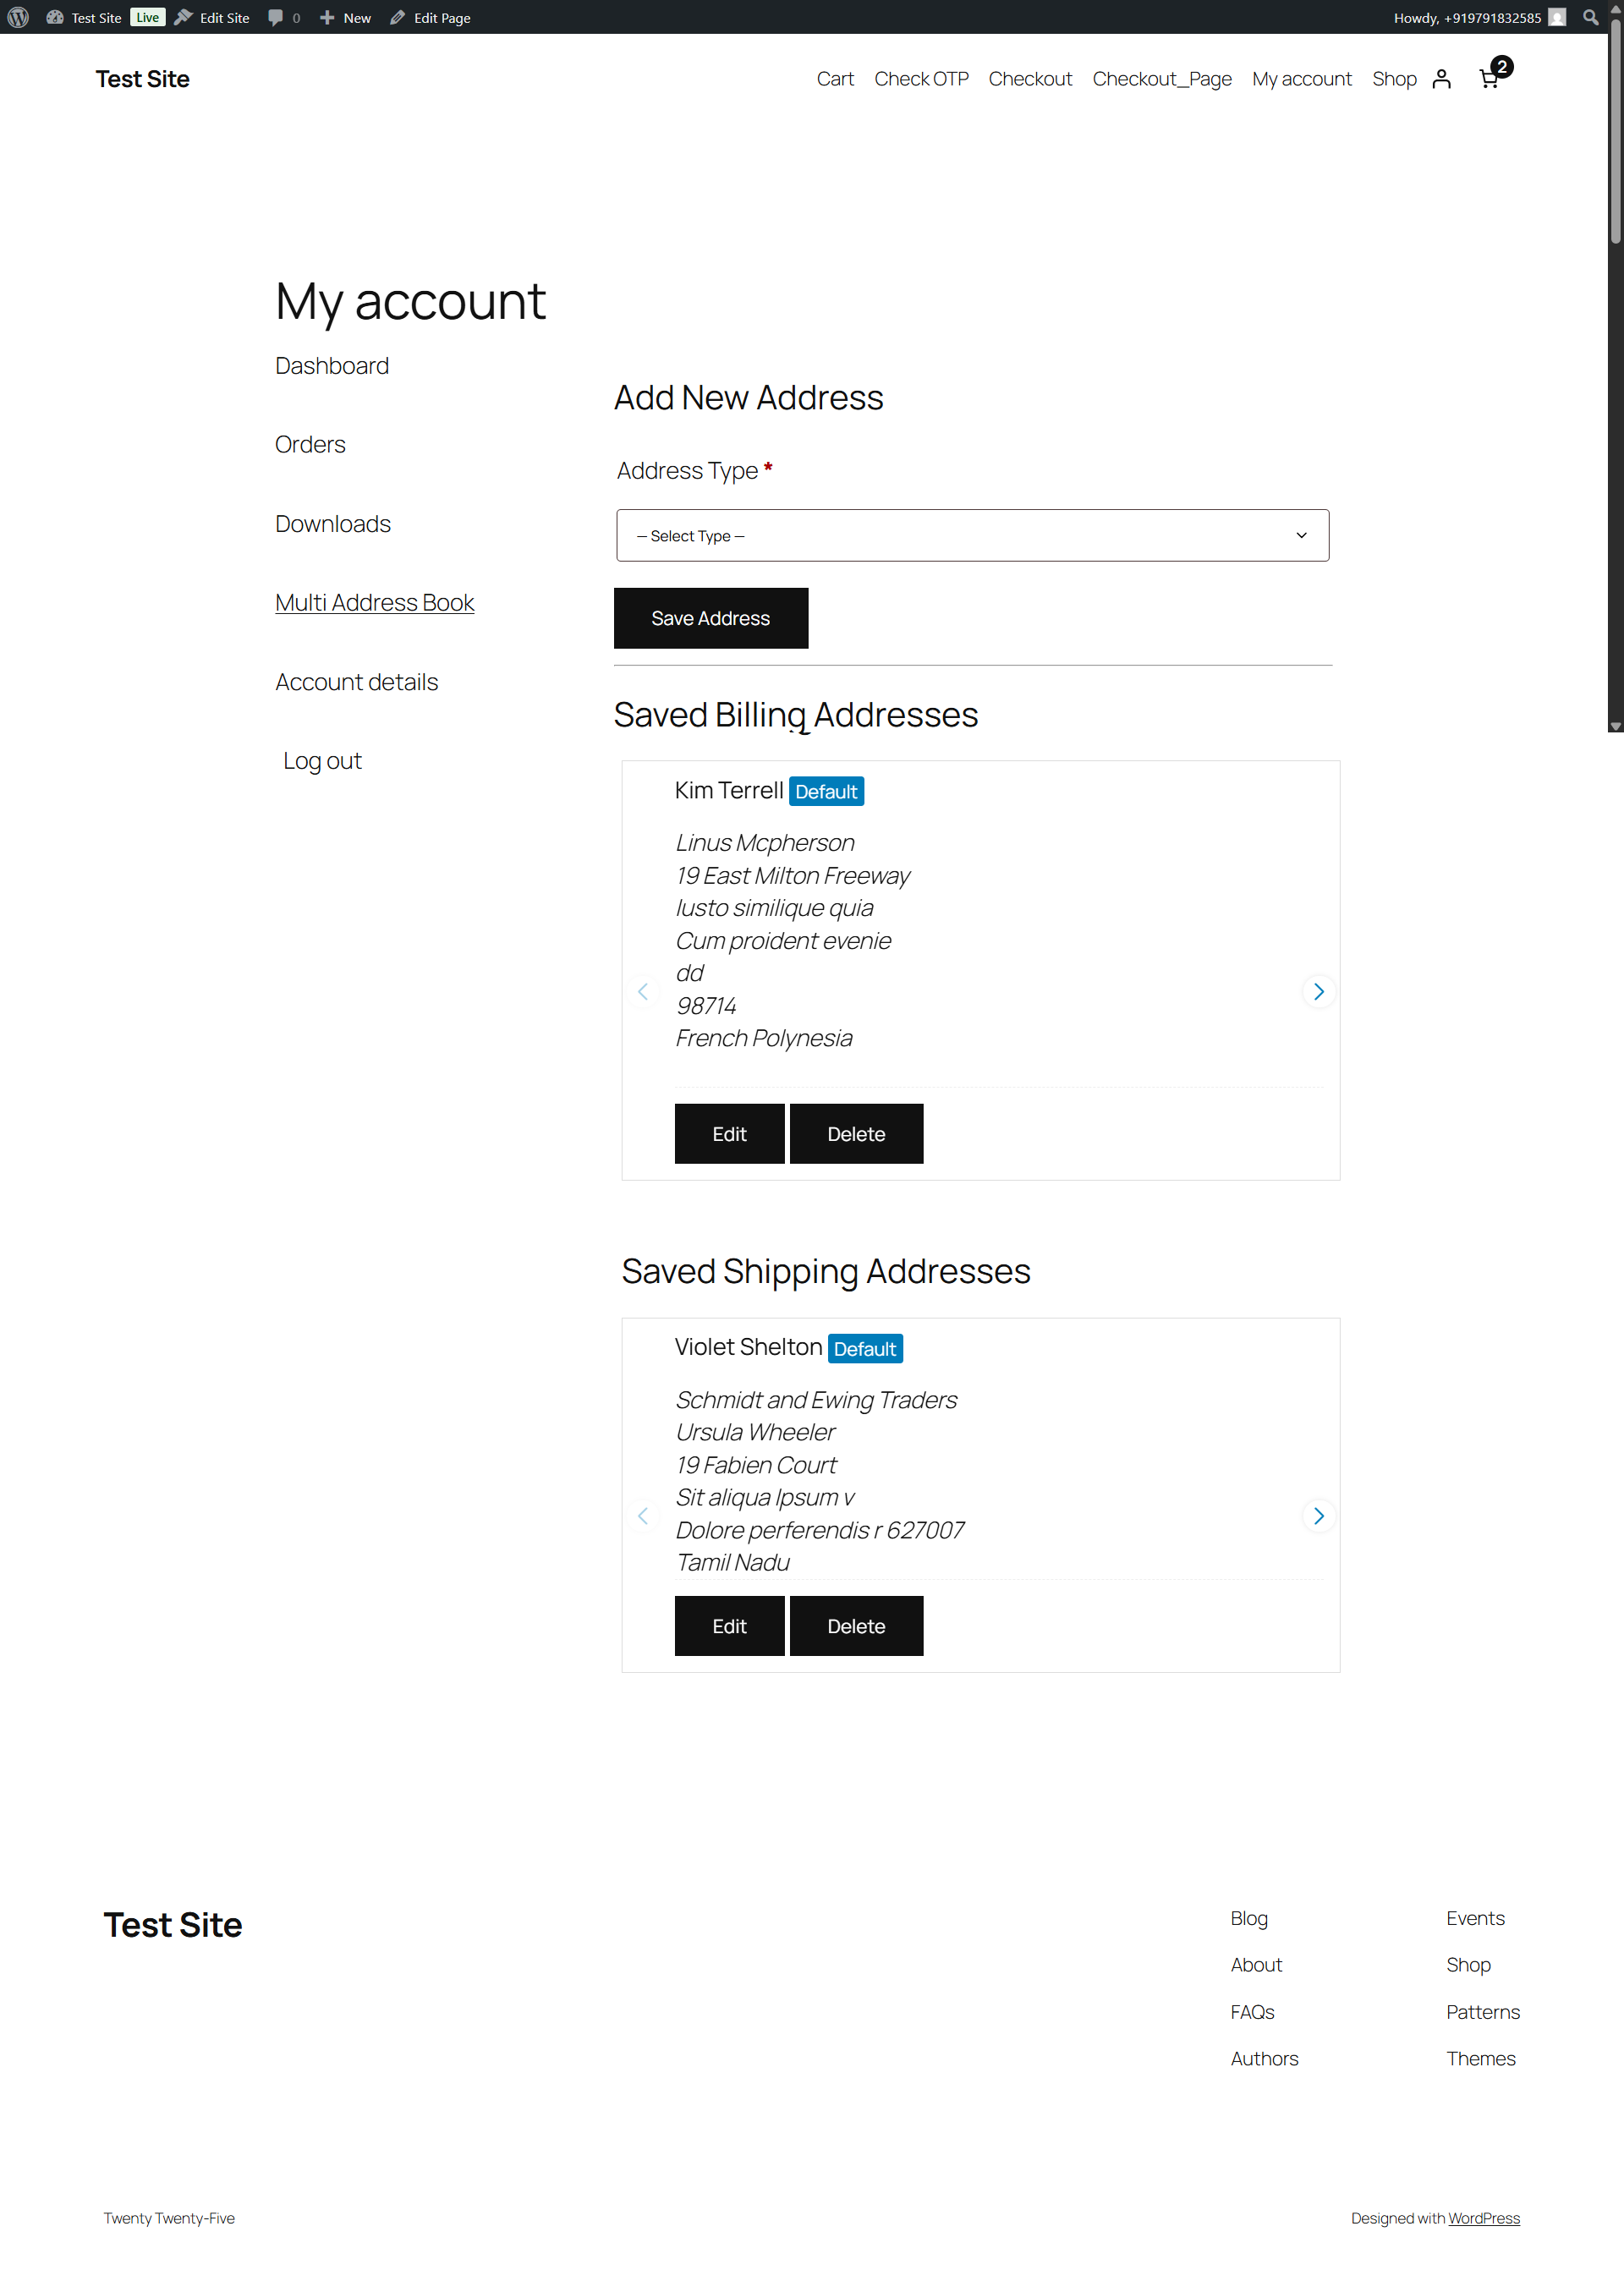1624x2281 pixels.
Task: Open Multi Address Book account tab
Action: click(x=374, y=602)
